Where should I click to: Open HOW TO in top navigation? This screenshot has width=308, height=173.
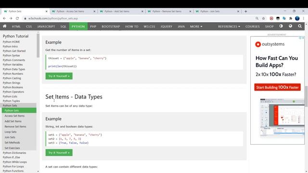coord(132,26)
